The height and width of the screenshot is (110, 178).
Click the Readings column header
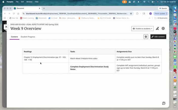46,51
